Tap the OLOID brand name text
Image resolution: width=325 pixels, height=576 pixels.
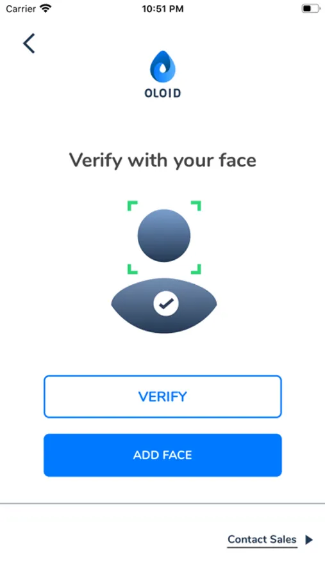click(163, 93)
